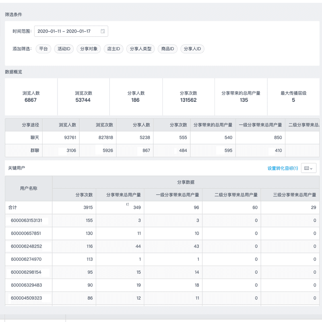Open user 600006329483

click(26, 285)
